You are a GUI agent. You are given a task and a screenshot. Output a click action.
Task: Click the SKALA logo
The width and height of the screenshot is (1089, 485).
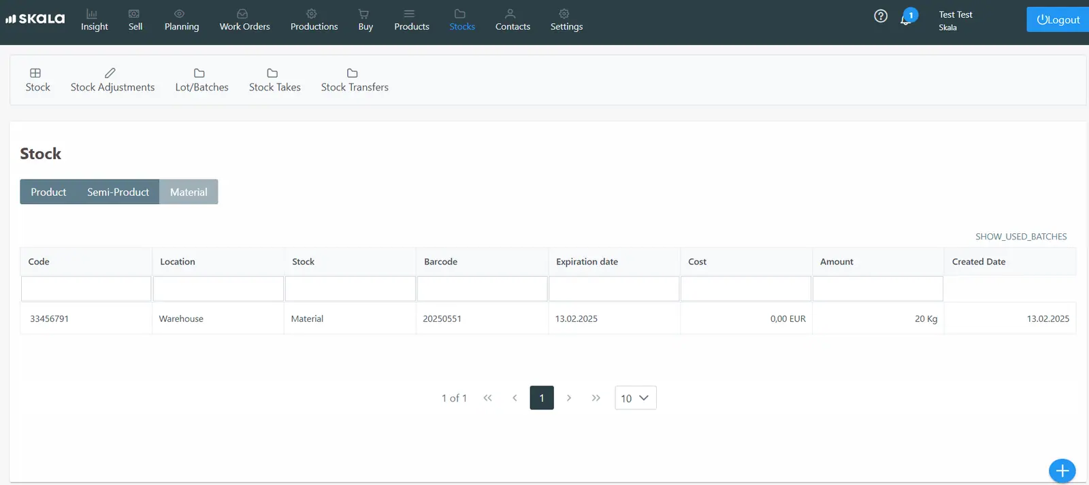click(x=35, y=18)
